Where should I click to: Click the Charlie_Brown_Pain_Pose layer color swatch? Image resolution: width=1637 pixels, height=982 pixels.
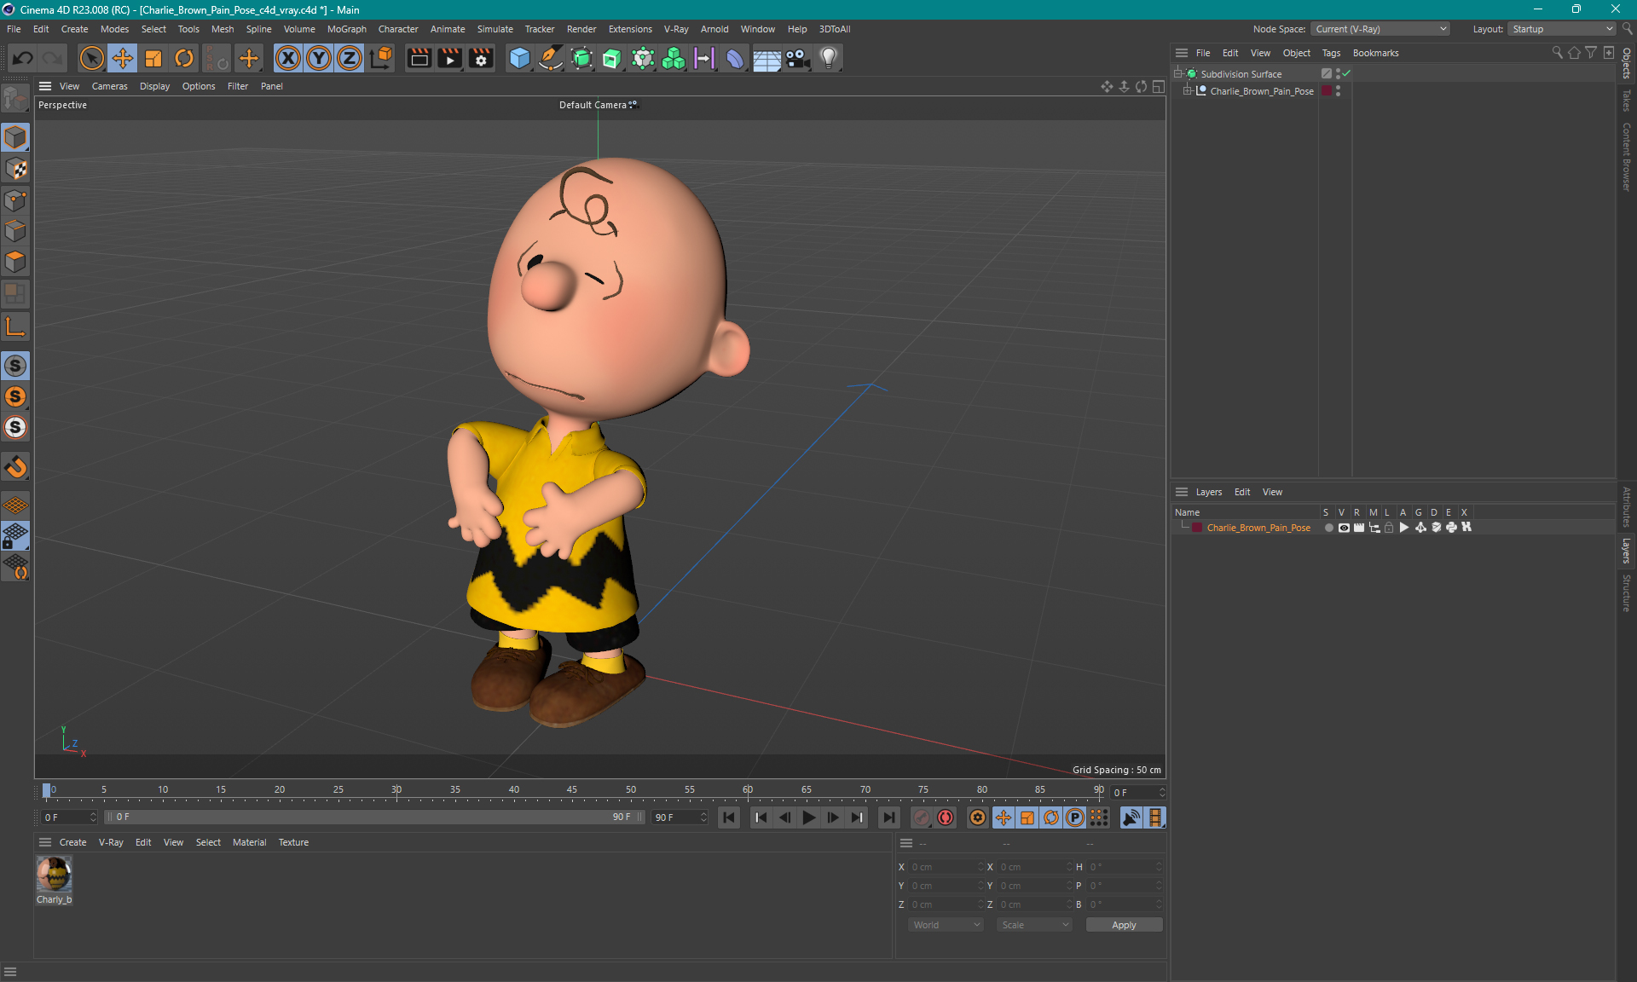[1197, 528]
